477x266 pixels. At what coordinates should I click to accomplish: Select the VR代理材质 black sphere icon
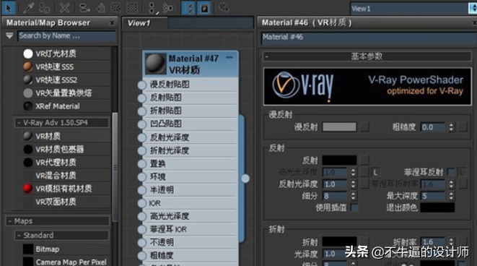28,163
